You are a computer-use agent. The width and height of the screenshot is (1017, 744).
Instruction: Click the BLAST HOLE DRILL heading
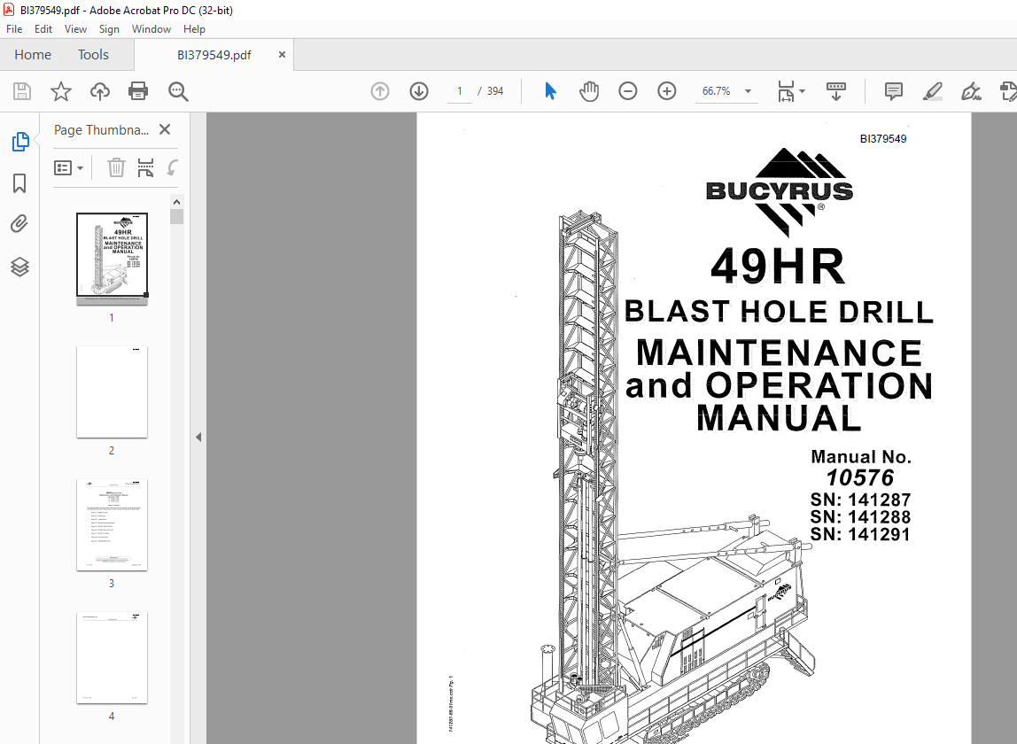[779, 312]
